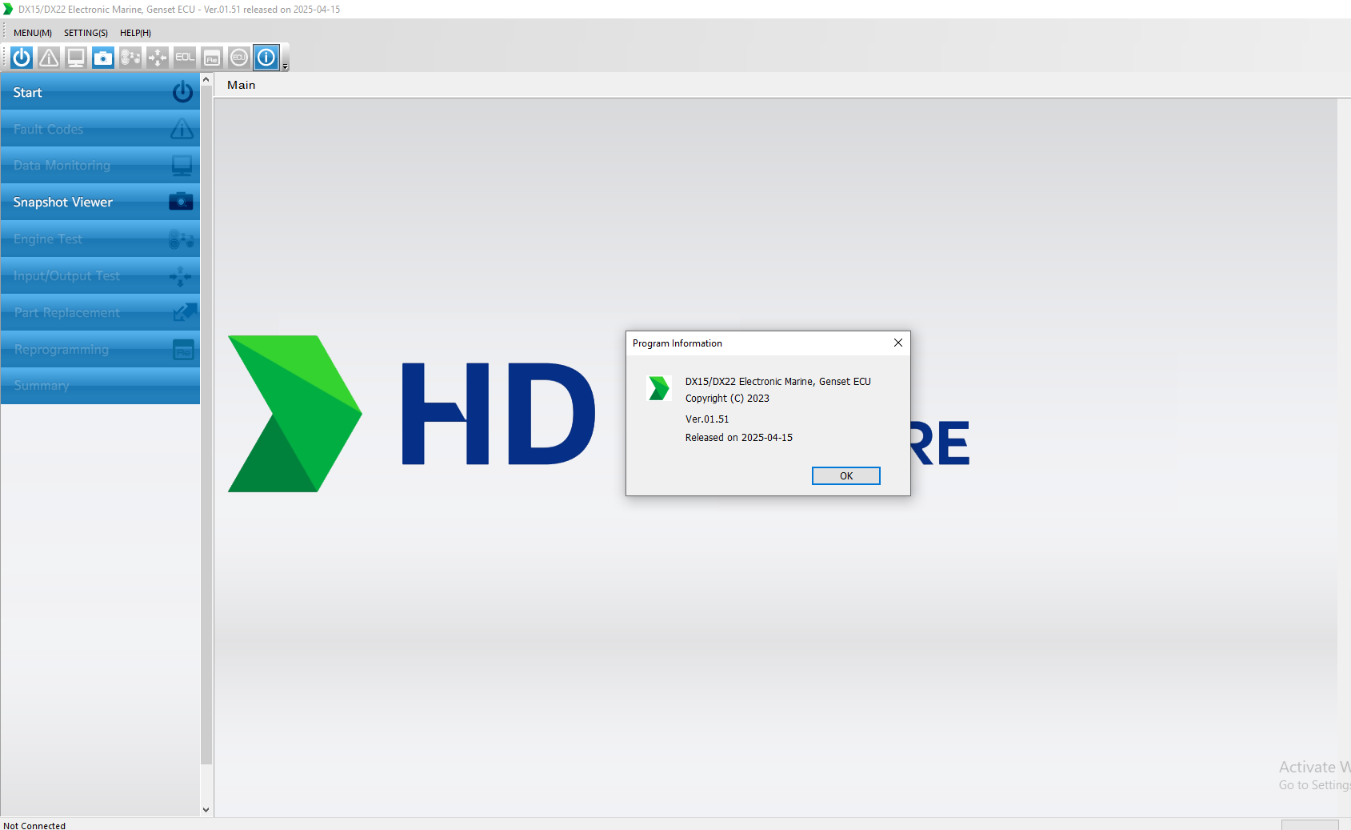
Task: Expand the toolbar overflow options arrow
Action: tap(286, 66)
